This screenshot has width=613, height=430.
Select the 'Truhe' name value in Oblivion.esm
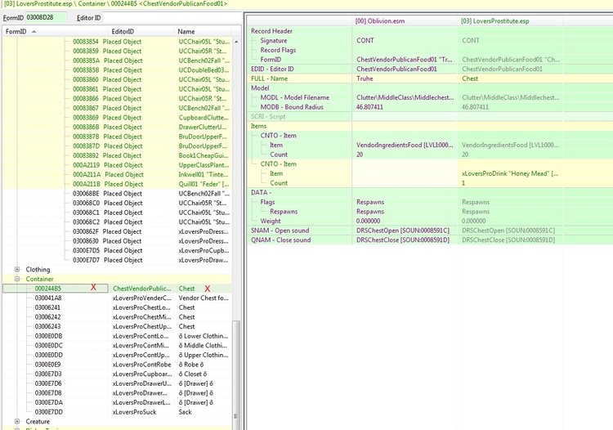tap(365, 78)
